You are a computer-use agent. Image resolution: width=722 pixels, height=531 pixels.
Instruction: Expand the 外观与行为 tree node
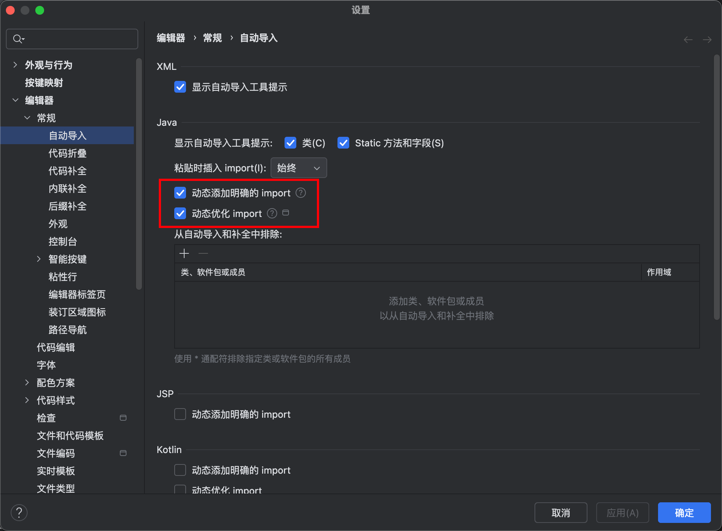tap(15, 65)
